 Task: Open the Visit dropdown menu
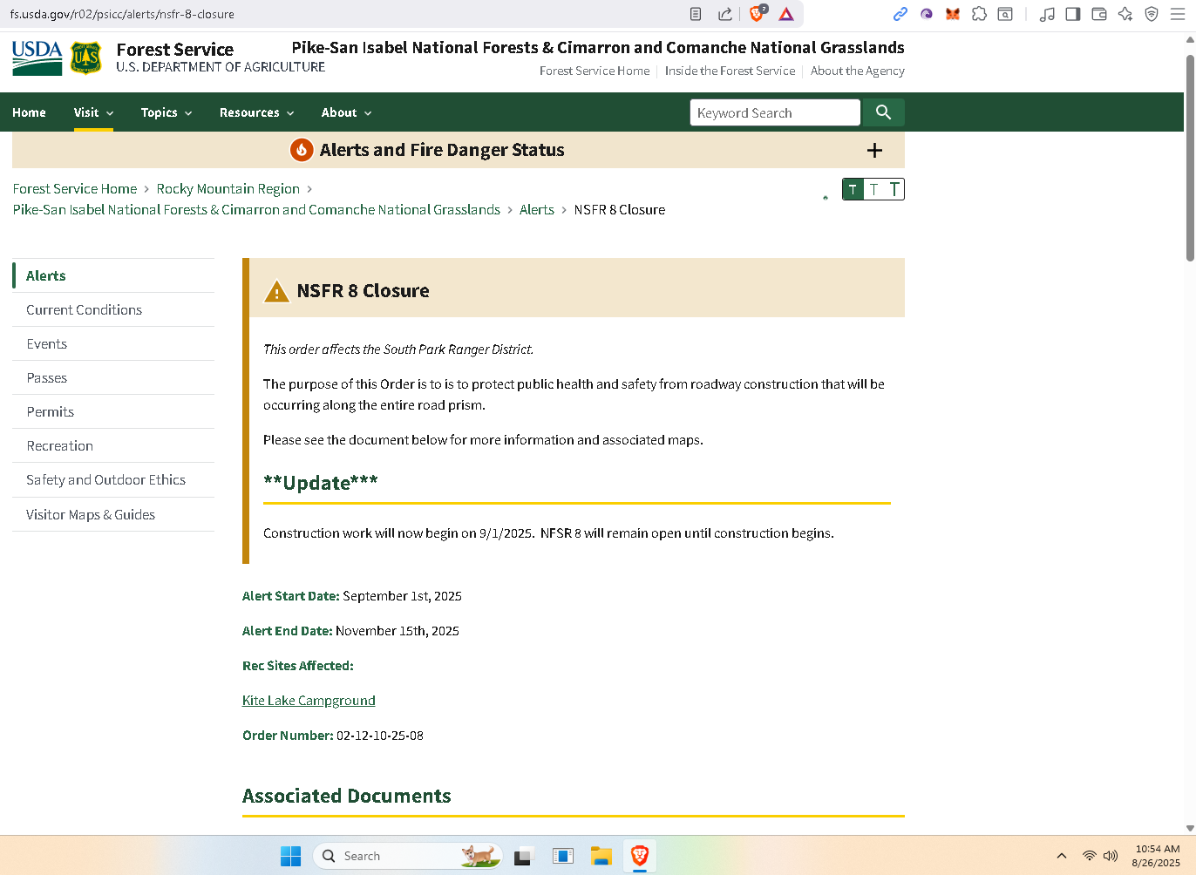click(x=93, y=112)
